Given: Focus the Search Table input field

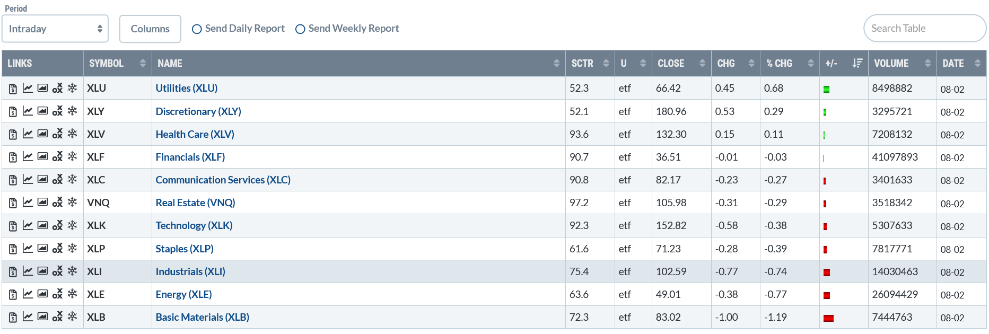Looking at the screenshot, I should pyautogui.click(x=925, y=28).
